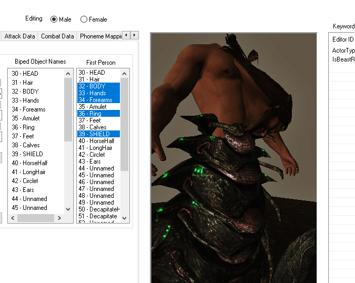Viewport: 355px width, 283px height.
Task: Select '43 - Ears' in First Person list
Action: coord(99,161)
